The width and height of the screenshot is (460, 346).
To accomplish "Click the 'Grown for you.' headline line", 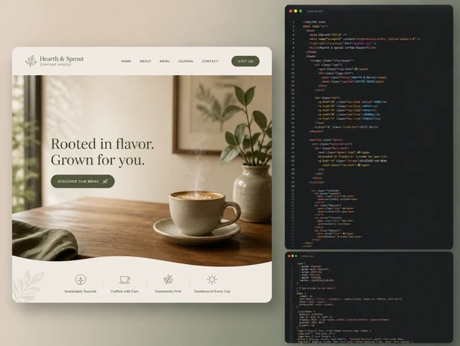I will tap(98, 160).
